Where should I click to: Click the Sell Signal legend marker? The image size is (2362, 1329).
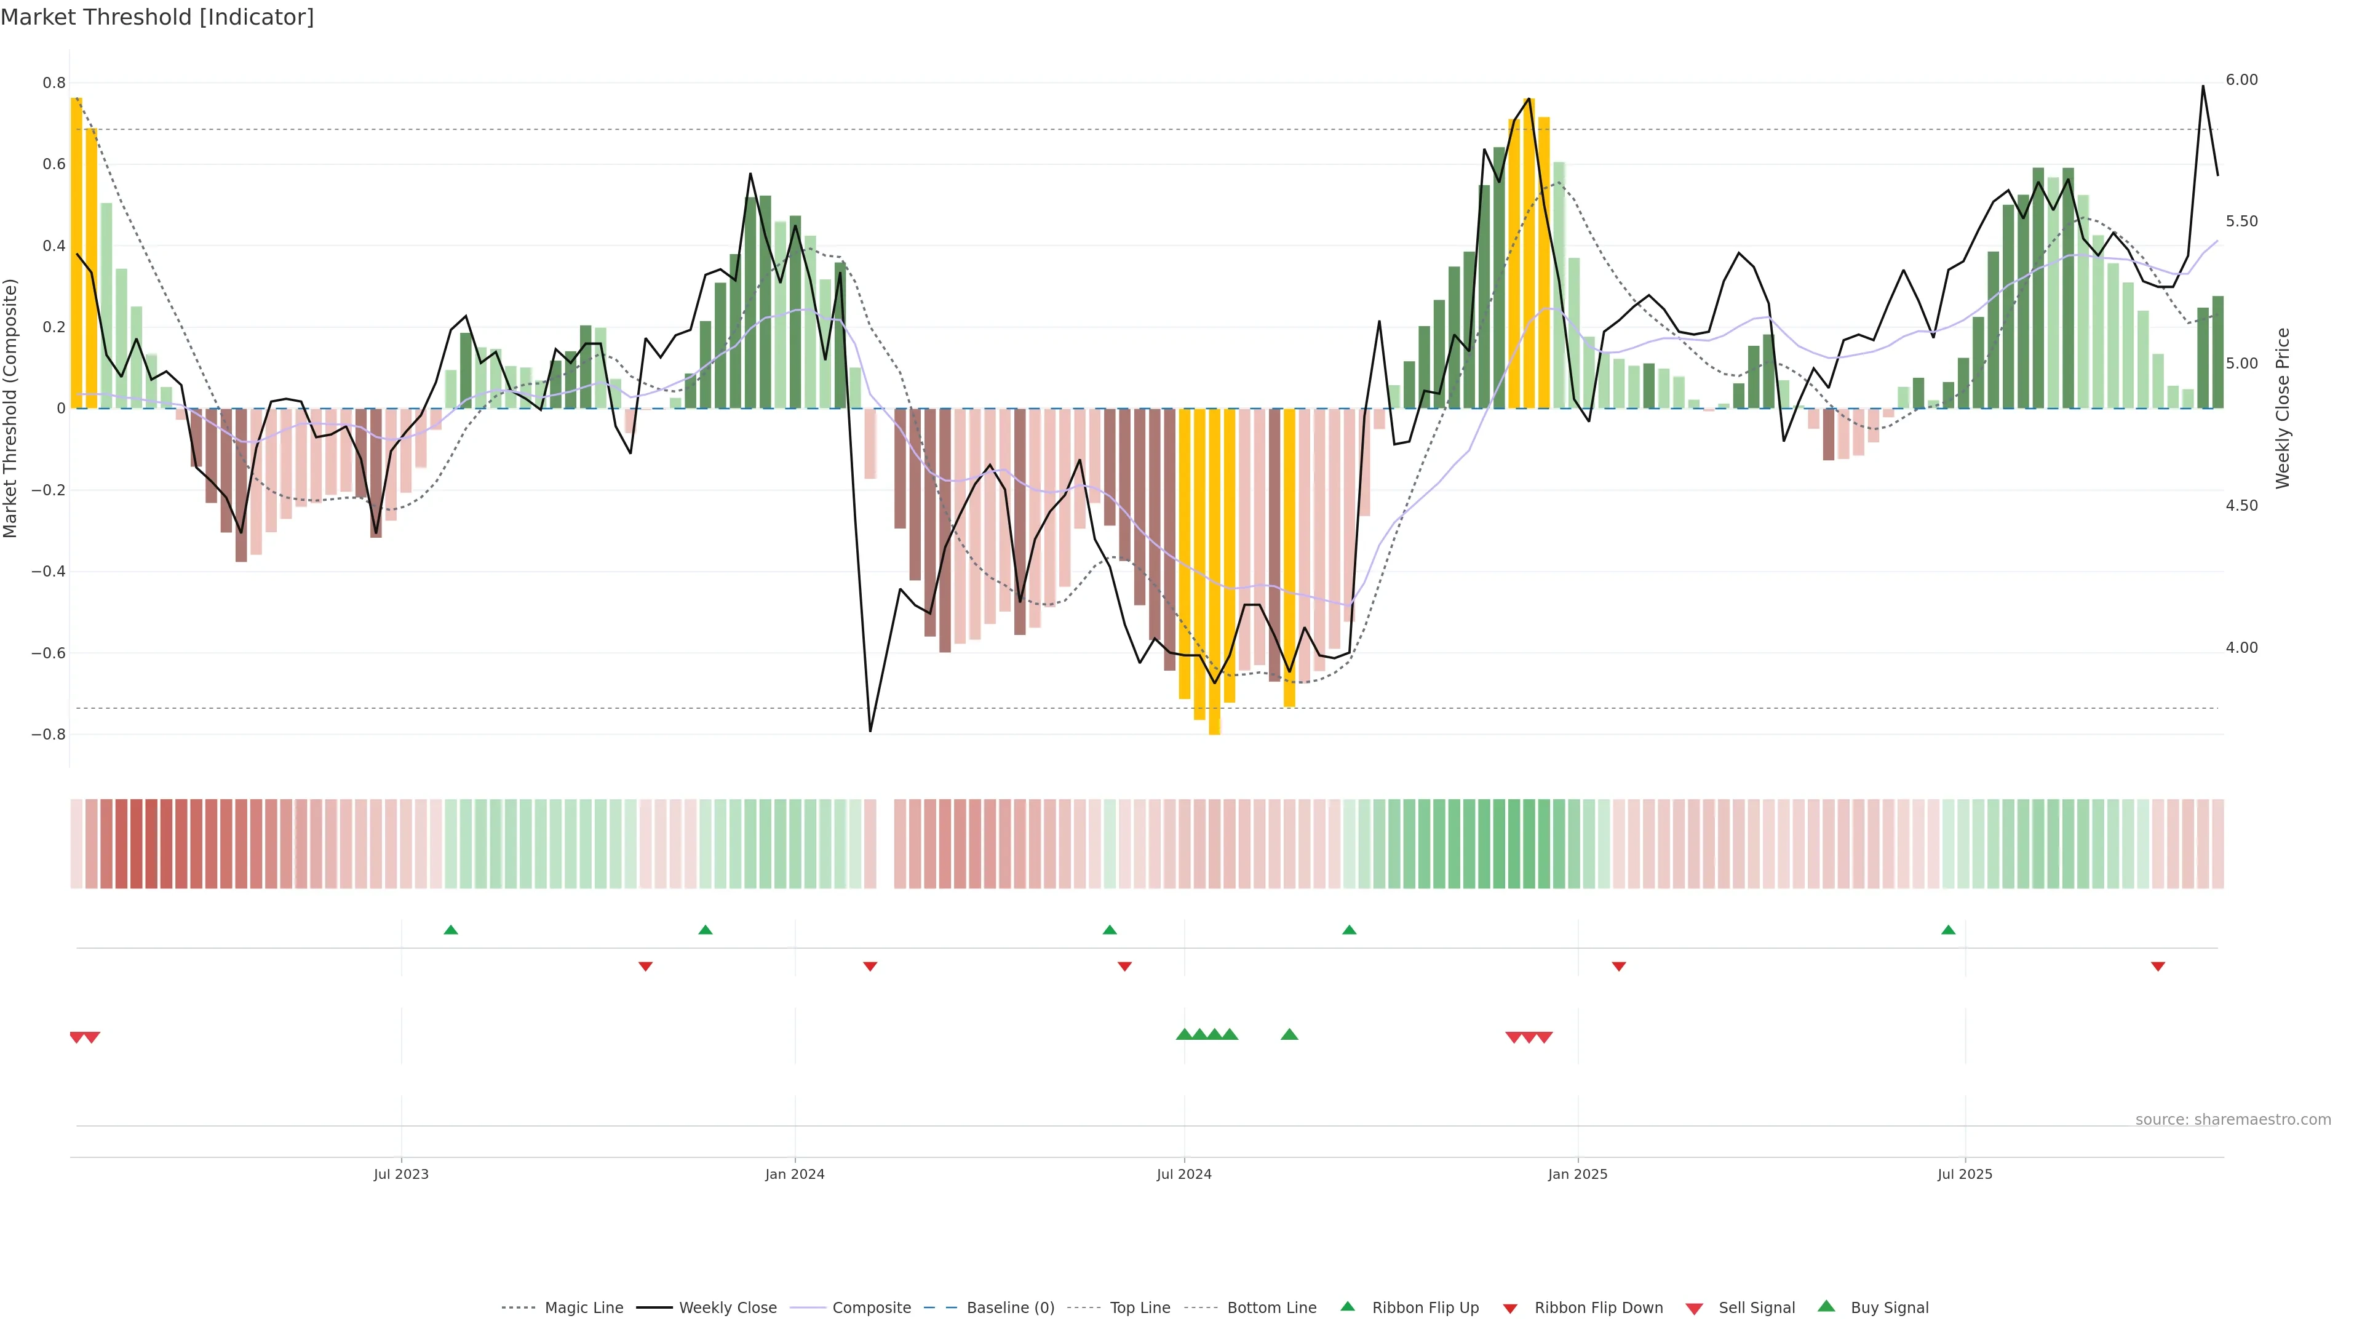(x=1693, y=1309)
